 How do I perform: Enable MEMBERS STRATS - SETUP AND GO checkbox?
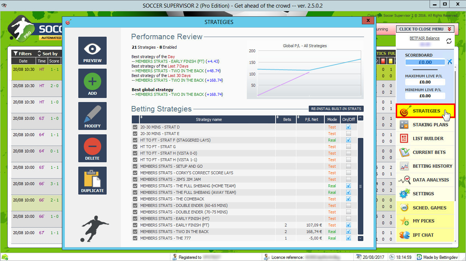[x=349, y=166]
